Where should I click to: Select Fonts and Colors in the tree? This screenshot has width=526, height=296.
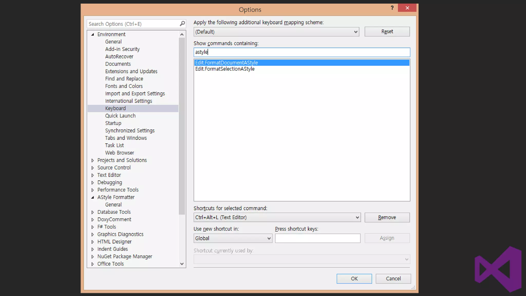(124, 86)
